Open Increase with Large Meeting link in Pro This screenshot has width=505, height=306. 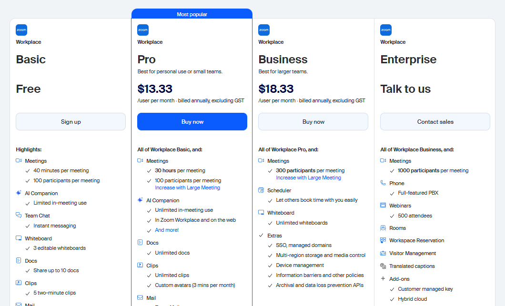tap(187, 188)
